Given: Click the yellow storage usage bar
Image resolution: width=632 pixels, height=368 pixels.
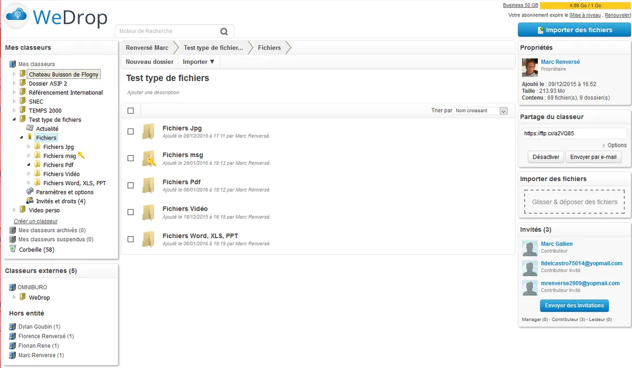Looking at the screenshot, I should [x=585, y=5].
